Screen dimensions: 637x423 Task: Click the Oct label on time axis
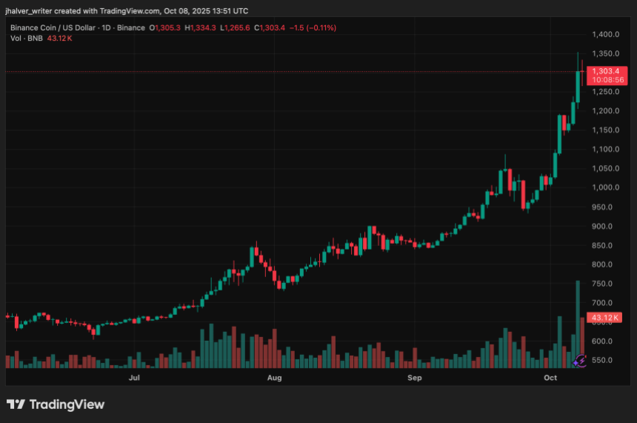550,378
